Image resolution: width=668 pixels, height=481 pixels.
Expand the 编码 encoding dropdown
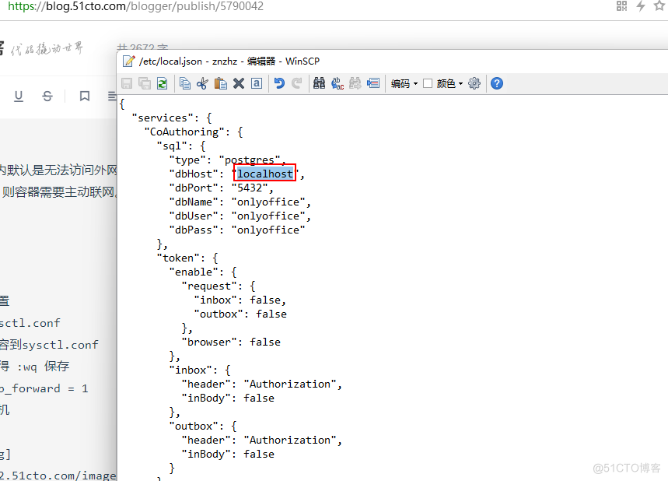[404, 83]
